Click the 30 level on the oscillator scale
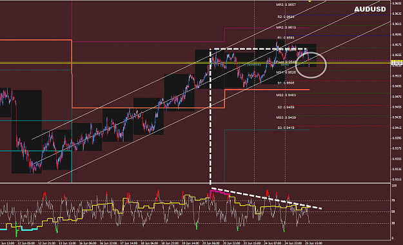The height and width of the screenshot is (245, 403). (x=393, y=223)
